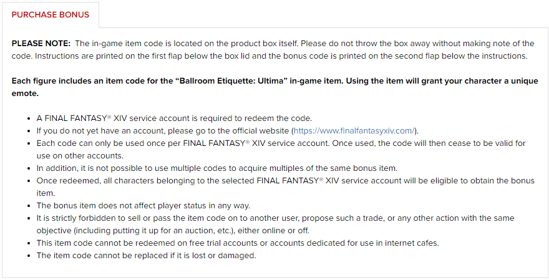Select the bullet beginning 'If you do not yet have'
Screen dimensions: 549x280
pos(228,131)
